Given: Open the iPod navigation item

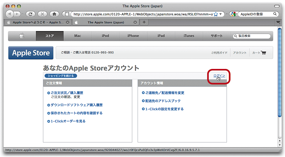Looking at the screenshot, I should click(x=105, y=36).
